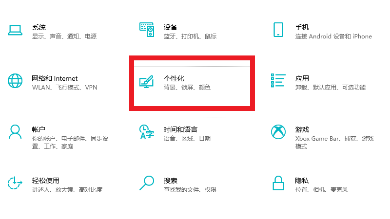Viewport: 390px width, 219px height.
Task: Go to the 应用 settings title
Action: 302,78
